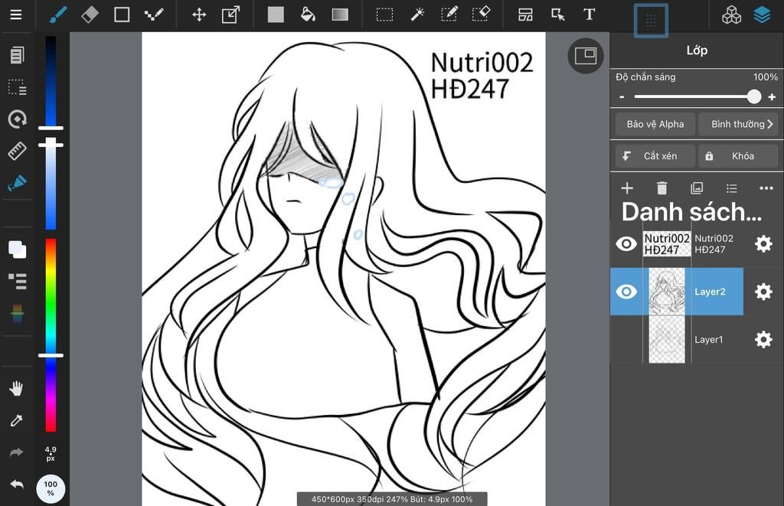Select the selection eraser tool
Viewport: 784px width, 506px height.
481,15
